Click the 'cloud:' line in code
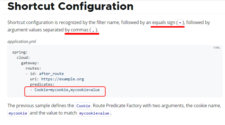 click(23, 58)
